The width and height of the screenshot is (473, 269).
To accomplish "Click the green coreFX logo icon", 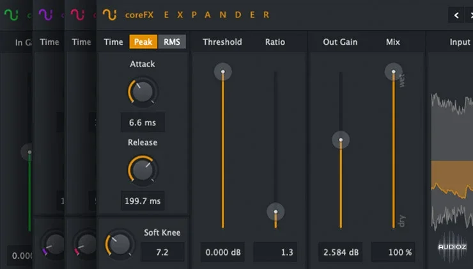I will pos(11,14).
